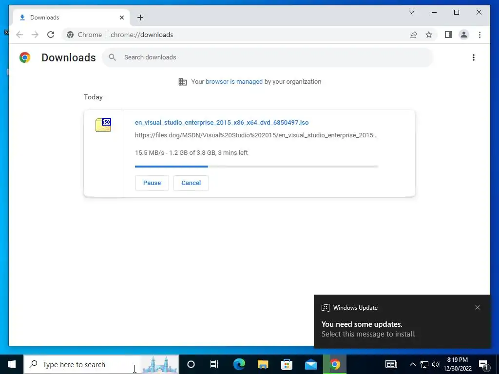Click the Chrome taskbar icon
Image resolution: width=499 pixels, height=374 pixels.
point(334,364)
